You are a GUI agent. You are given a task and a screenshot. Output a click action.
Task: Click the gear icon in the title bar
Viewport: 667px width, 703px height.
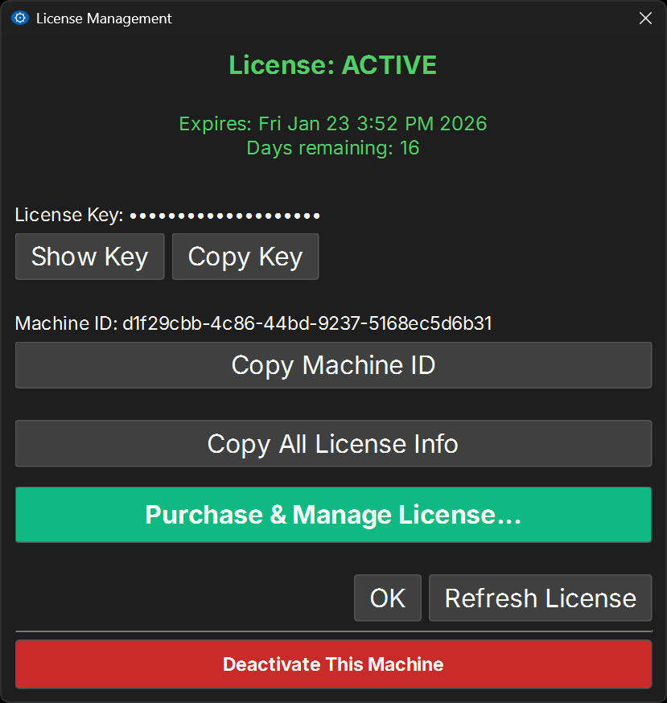coord(19,17)
